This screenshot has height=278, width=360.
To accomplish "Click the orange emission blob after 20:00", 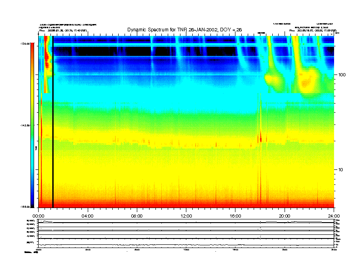I will pyautogui.click(x=306, y=83).
